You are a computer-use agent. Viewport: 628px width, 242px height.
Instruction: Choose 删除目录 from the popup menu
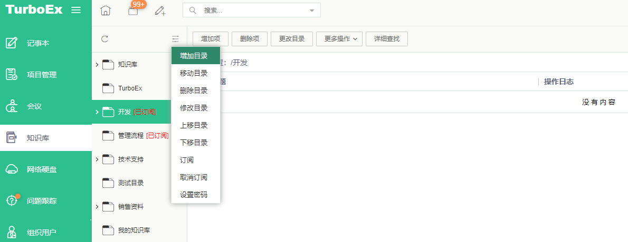click(x=196, y=90)
